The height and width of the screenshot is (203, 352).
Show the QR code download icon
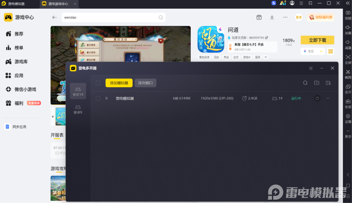pyautogui.click(x=331, y=51)
